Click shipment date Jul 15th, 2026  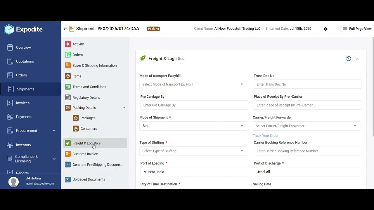300,29
